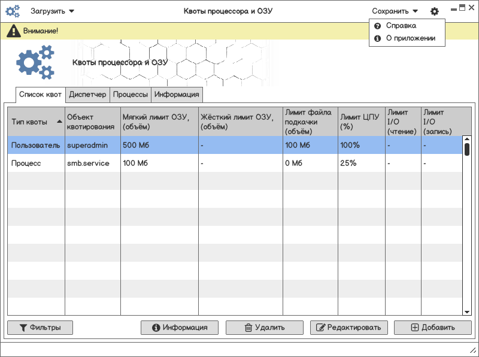Click the warning triangle icon
479x357 pixels.
pos(13,31)
